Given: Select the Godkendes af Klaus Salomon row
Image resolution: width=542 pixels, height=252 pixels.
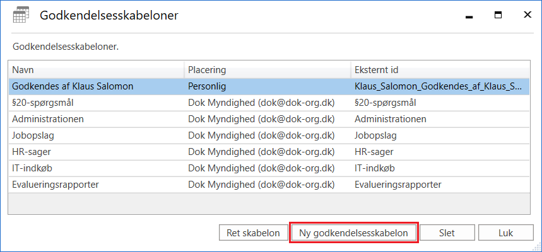Looking at the screenshot, I should [x=73, y=86].
